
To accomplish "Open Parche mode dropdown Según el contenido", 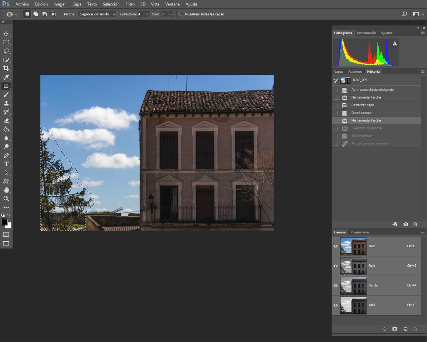I will [97, 14].
